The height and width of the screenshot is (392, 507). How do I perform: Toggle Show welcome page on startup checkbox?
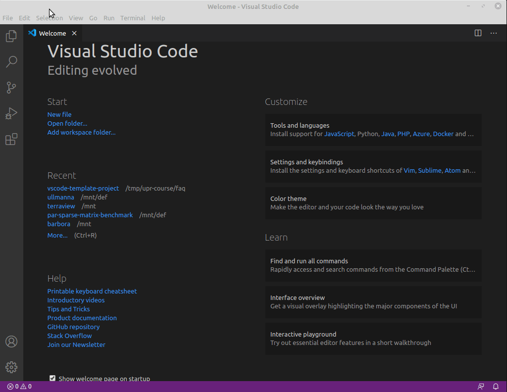tap(52, 378)
